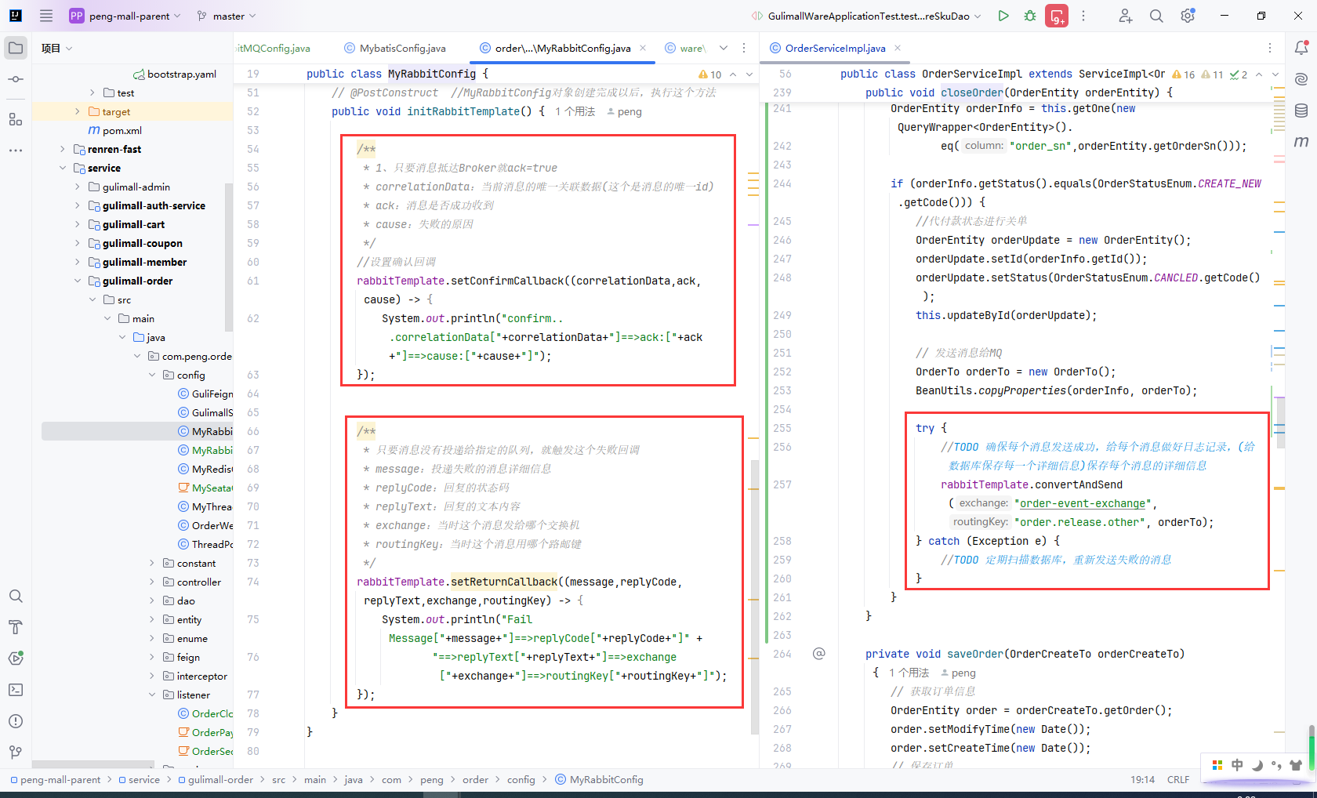Open peng-mall-parent project dropdown
The width and height of the screenshot is (1317, 798).
(125, 16)
